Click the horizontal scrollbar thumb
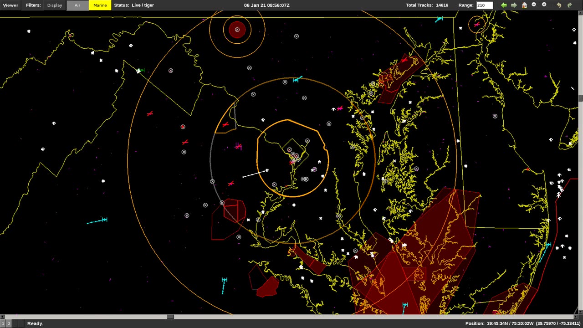This screenshot has height=328, width=583. click(170, 317)
